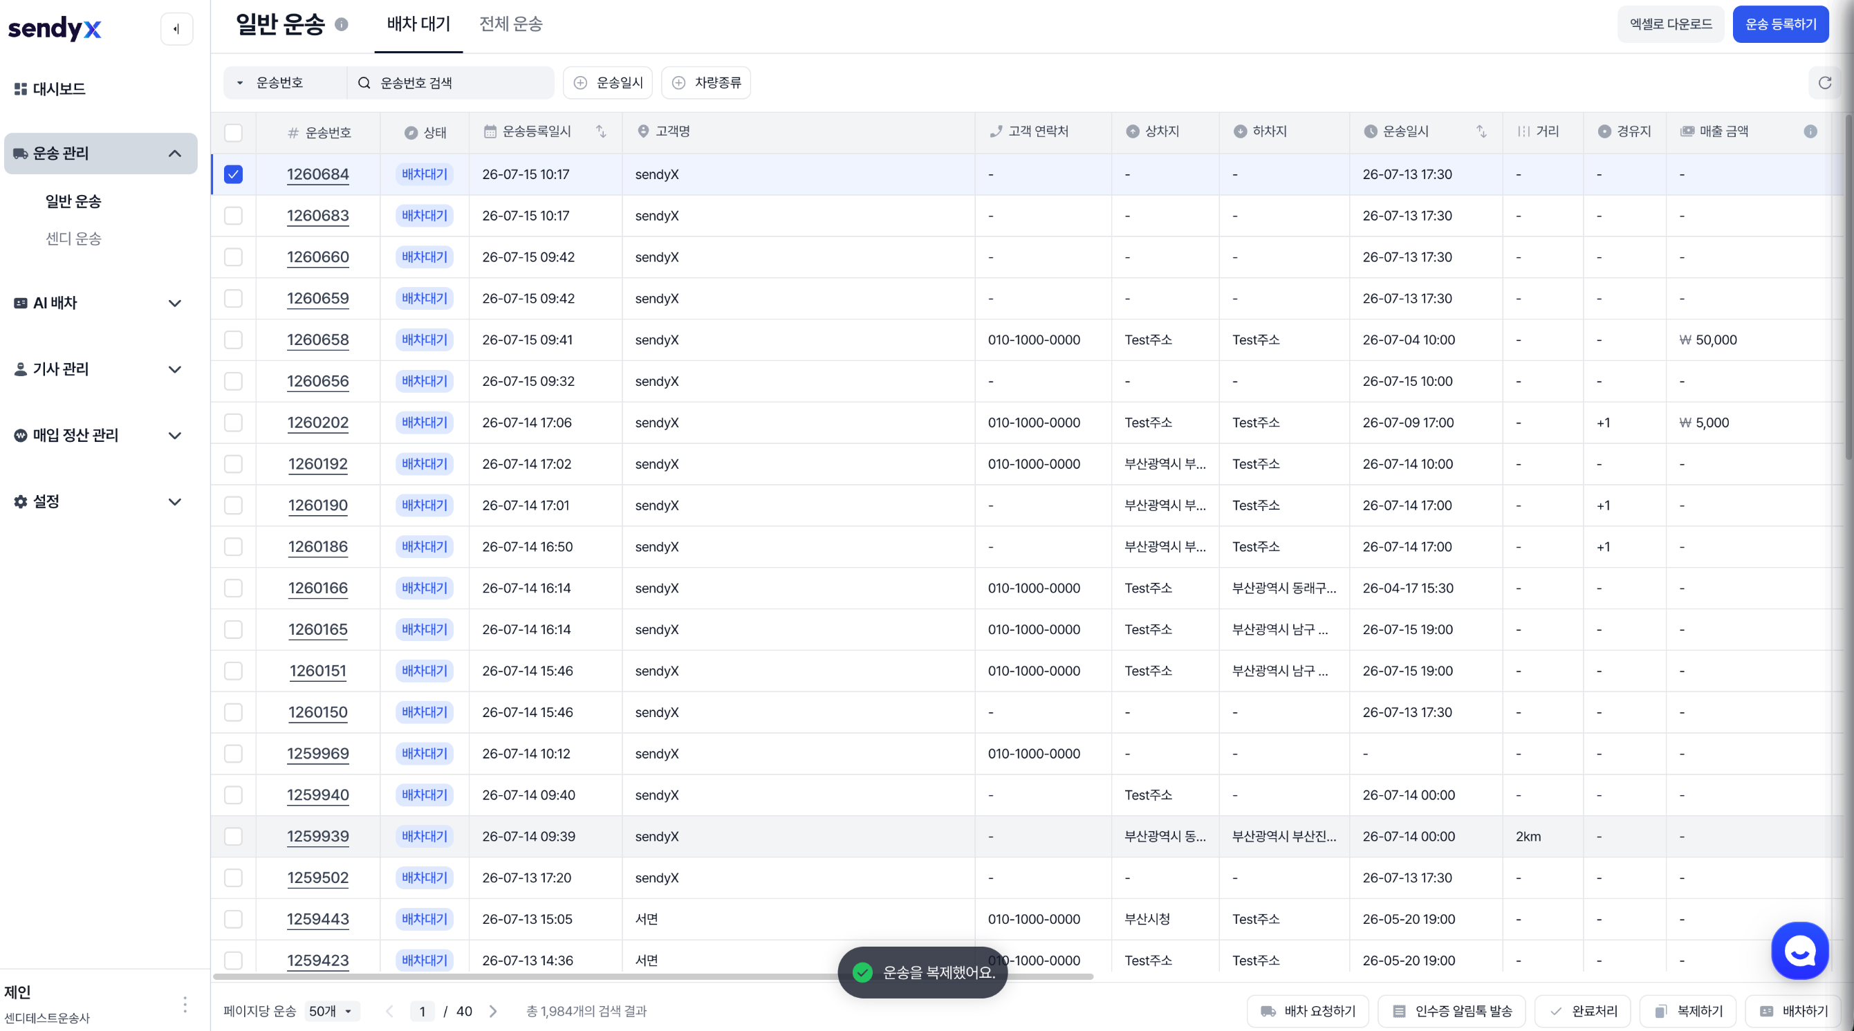Select 센디 운송 in sidebar

(73, 238)
